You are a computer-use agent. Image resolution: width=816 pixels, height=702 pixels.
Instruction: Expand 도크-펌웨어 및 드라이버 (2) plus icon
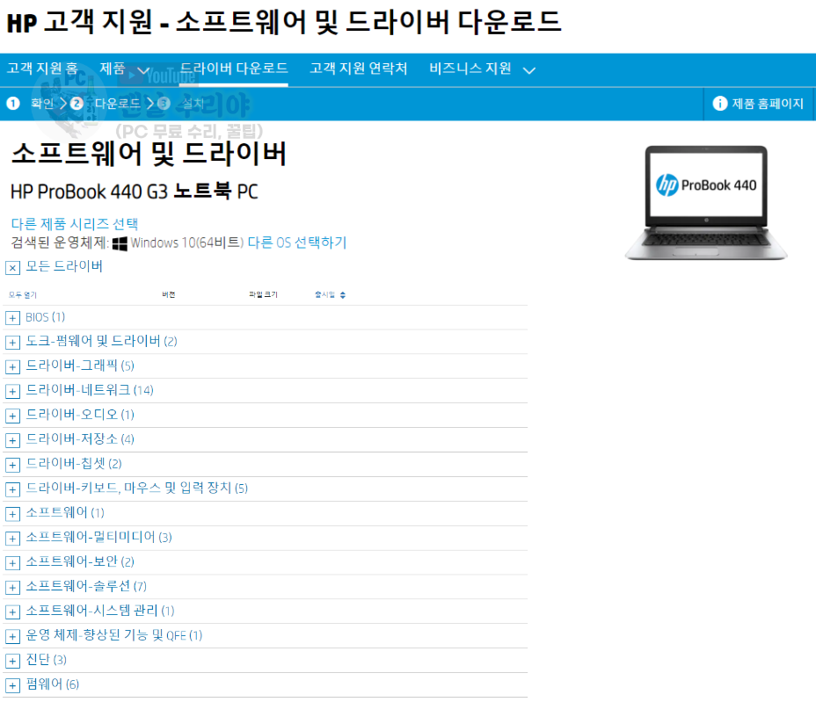pyautogui.click(x=12, y=342)
